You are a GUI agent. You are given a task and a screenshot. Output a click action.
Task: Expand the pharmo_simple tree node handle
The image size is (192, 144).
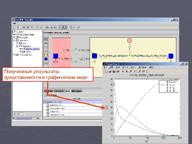pyautogui.click(x=21, y=49)
